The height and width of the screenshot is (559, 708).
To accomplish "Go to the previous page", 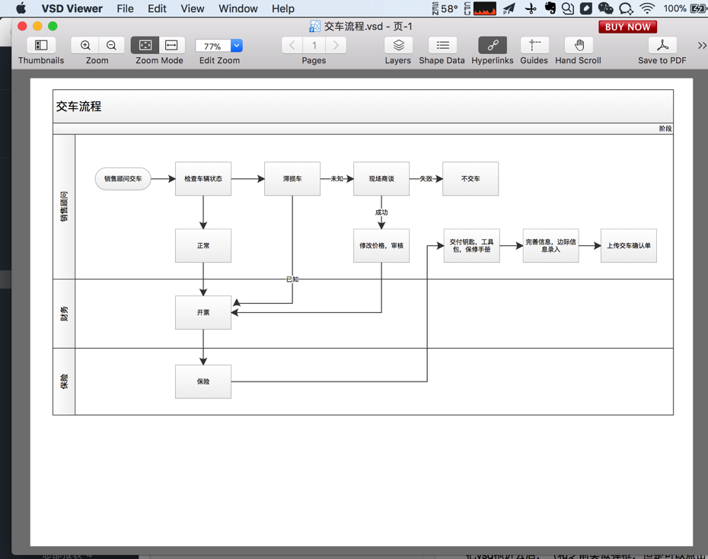I will [292, 45].
